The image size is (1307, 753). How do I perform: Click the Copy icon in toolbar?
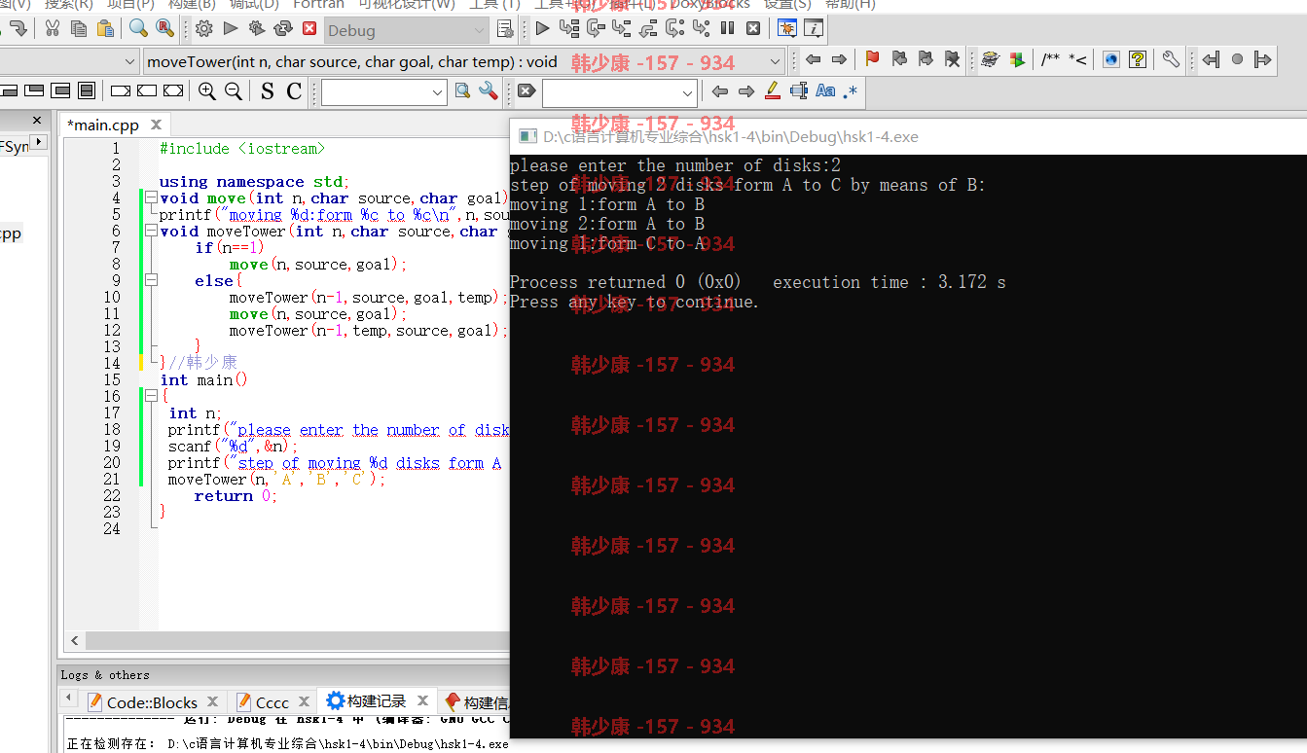(x=79, y=28)
